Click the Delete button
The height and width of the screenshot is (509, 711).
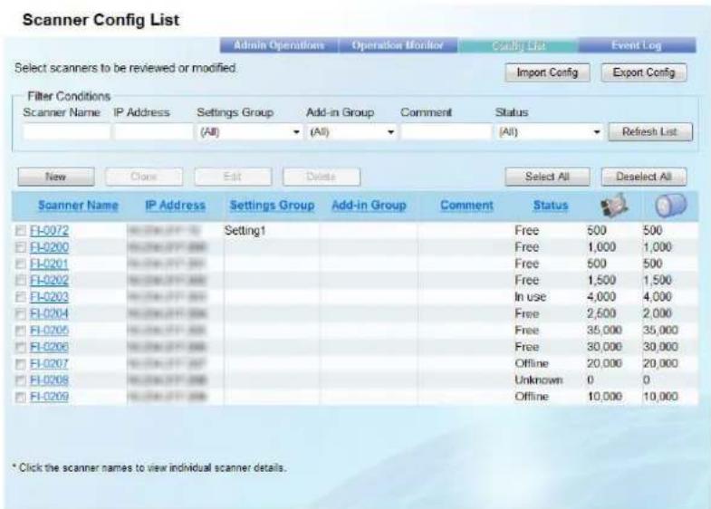coord(322,177)
